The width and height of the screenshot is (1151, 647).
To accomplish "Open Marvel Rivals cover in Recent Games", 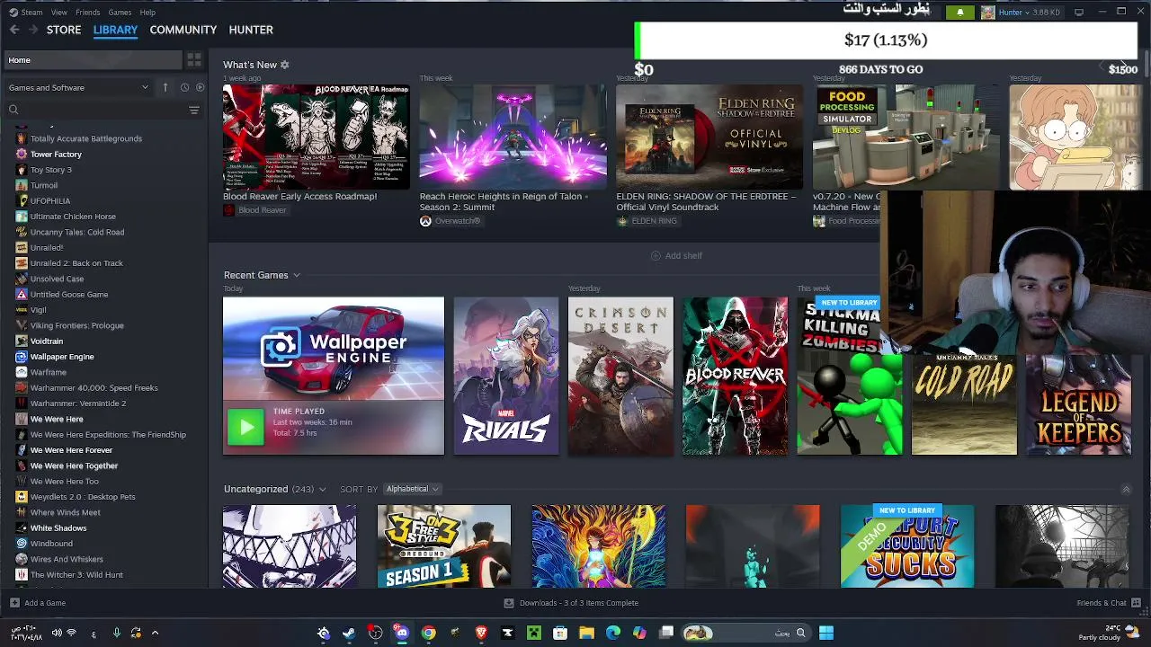I will (x=506, y=376).
